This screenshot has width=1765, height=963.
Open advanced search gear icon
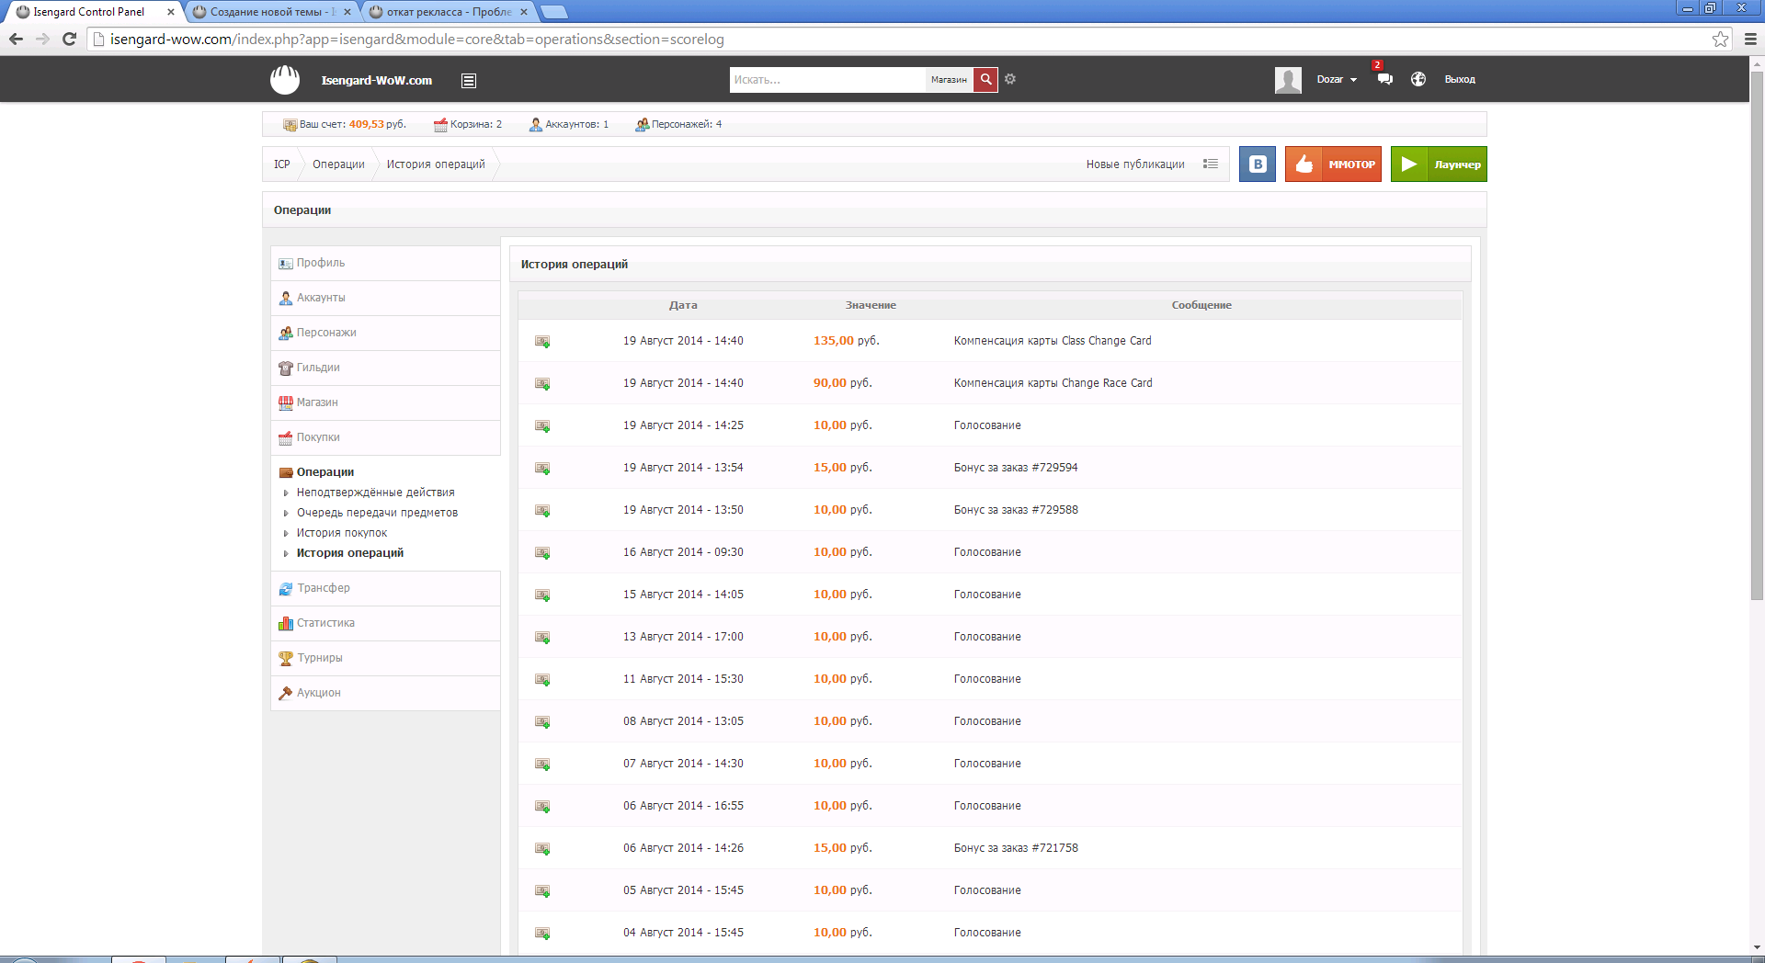(x=1010, y=79)
